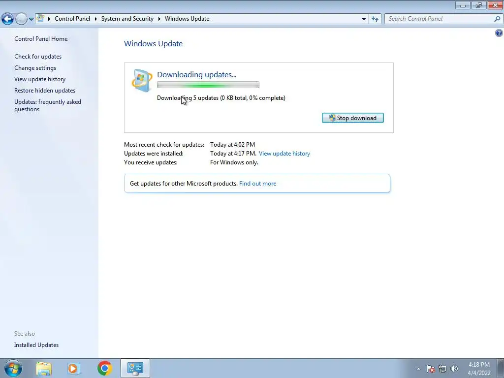Click the Windows Update page heading
504x378 pixels.
154,43
